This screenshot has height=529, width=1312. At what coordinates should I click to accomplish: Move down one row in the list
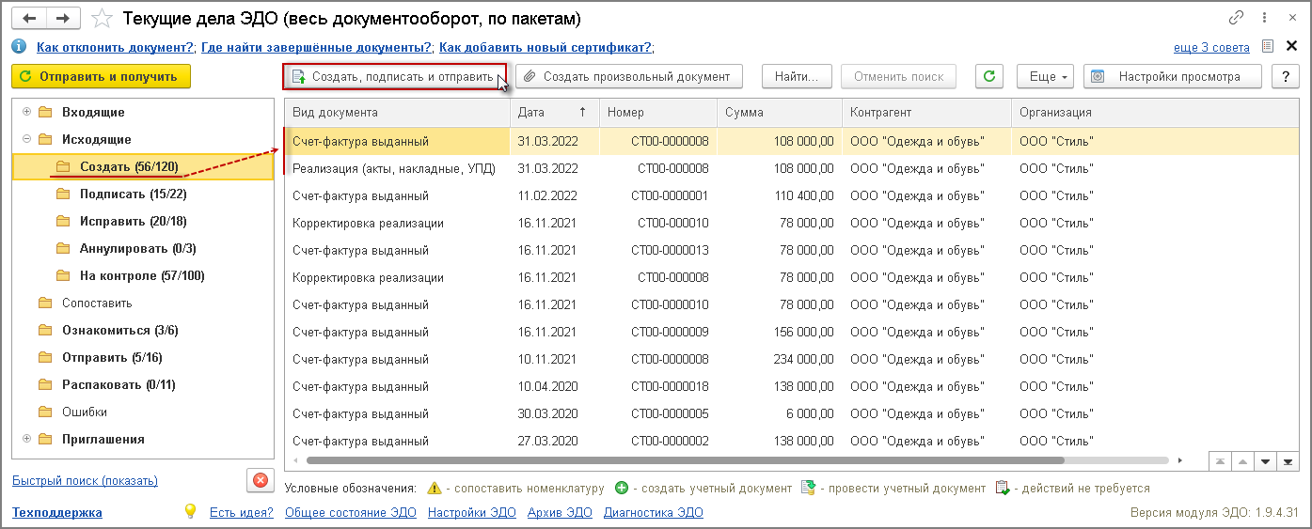[1266, 460]
